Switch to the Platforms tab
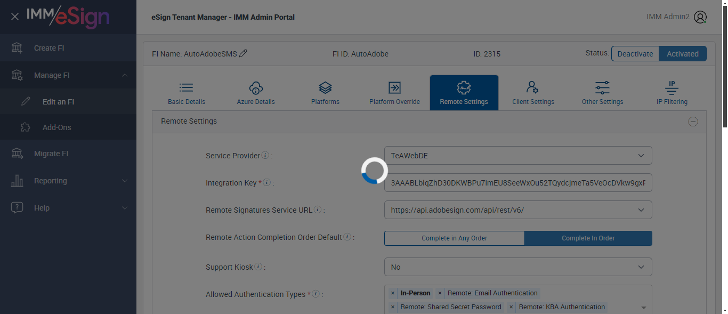This screenshot has height=314, width=728. (325, 93)
